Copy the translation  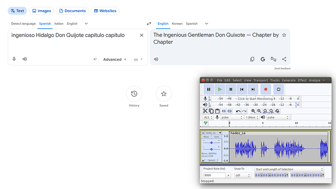252,59
